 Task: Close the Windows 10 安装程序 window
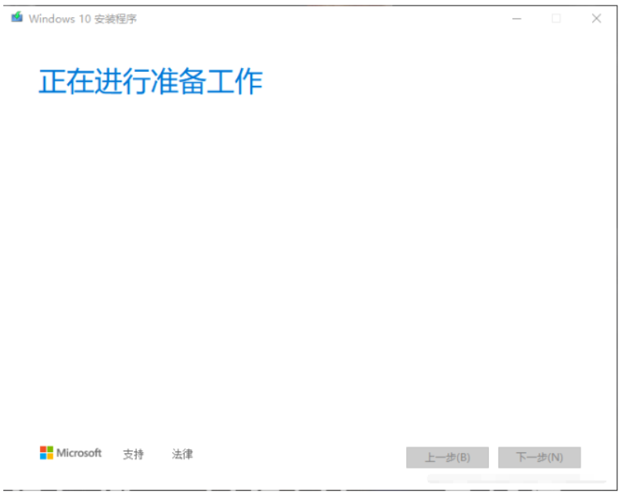pos(596,18)
